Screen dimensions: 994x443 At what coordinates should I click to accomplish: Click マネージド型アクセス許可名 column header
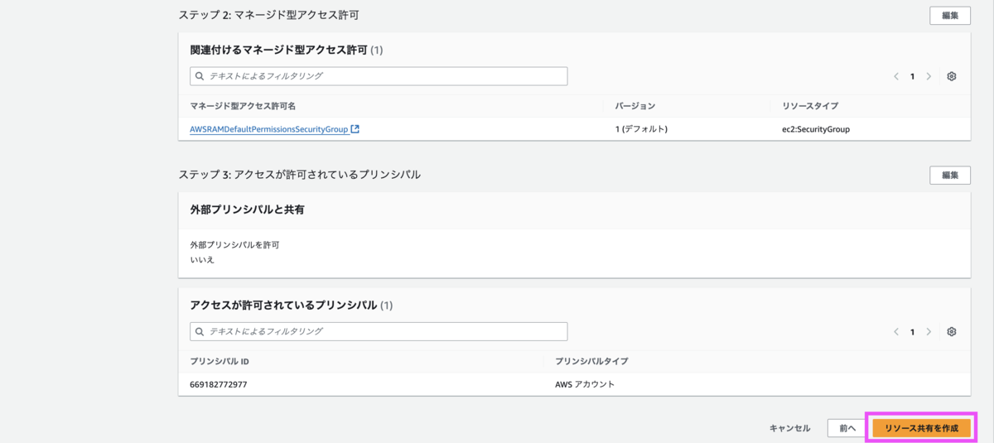pos(243,106)
